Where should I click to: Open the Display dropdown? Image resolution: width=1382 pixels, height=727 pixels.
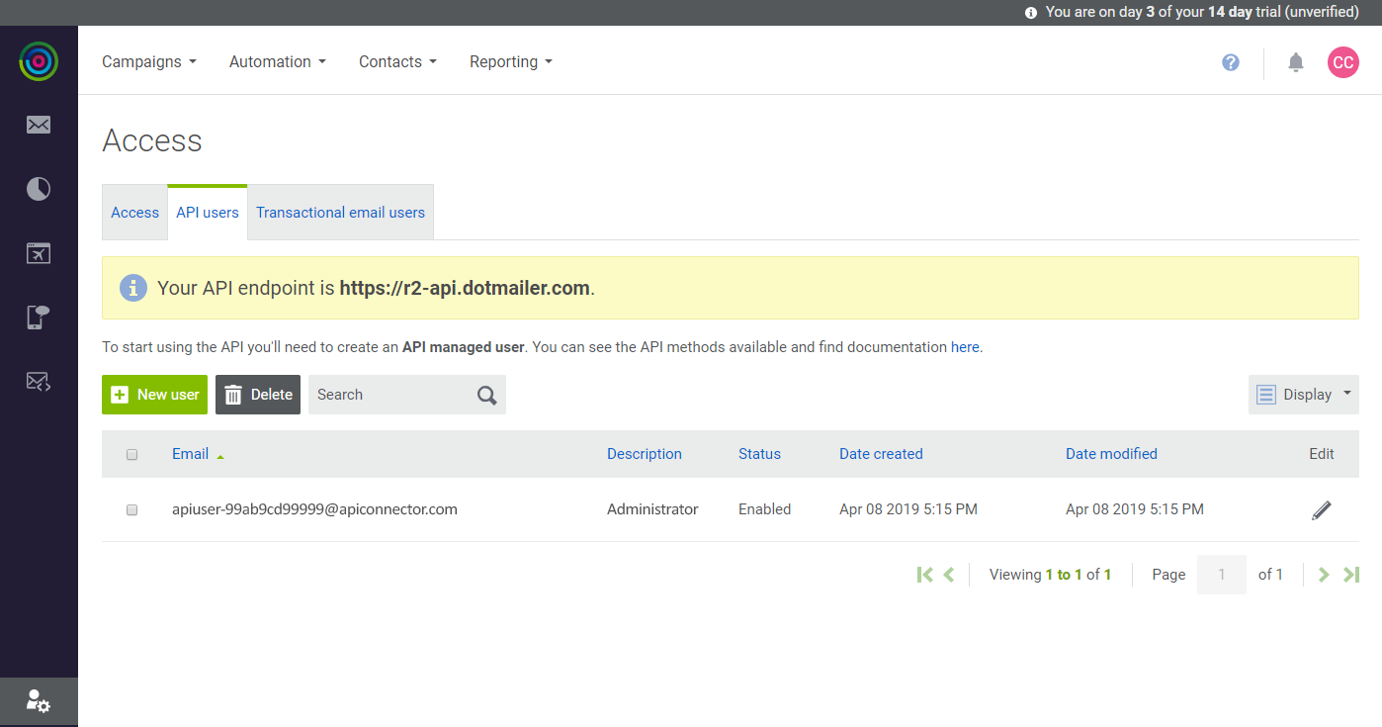coord(1304,395)
